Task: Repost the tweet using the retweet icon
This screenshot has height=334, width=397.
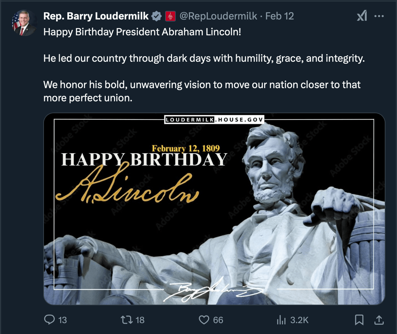Action: click(x=126, y=319)
